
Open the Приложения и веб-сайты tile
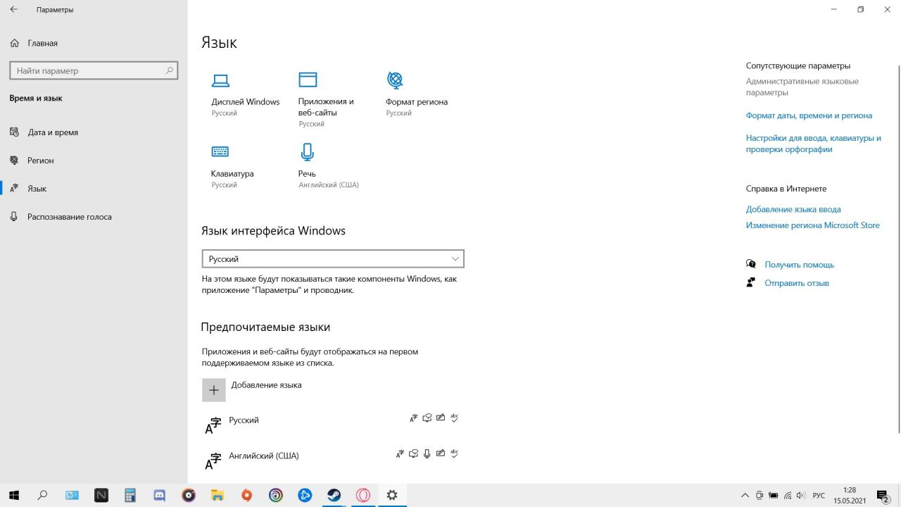pyautogui.click(x=326, y=99)
